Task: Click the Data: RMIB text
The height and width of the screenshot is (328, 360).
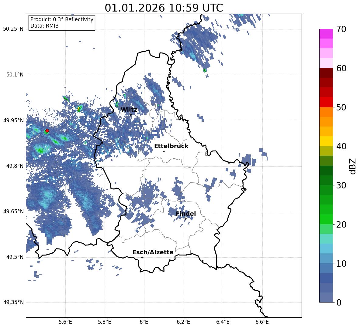Action: [44, 26]
